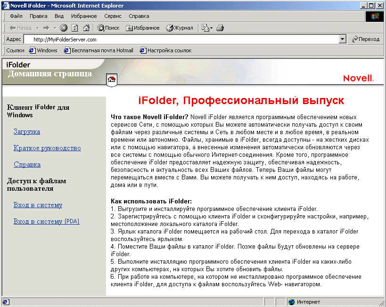The width and height of the screenshot is (386, 307).
Task: Follow the Вход в систему (PDA) link
Action: [x=47, y=221]
